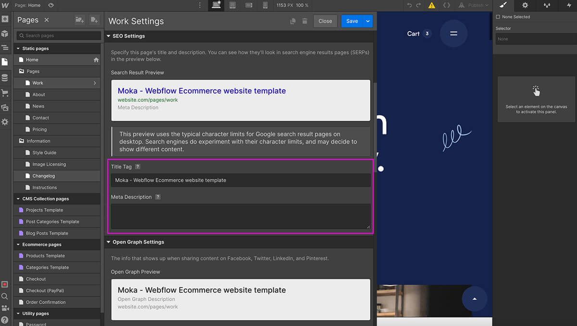
Task: Open the Assets panel
Action: 5,108
